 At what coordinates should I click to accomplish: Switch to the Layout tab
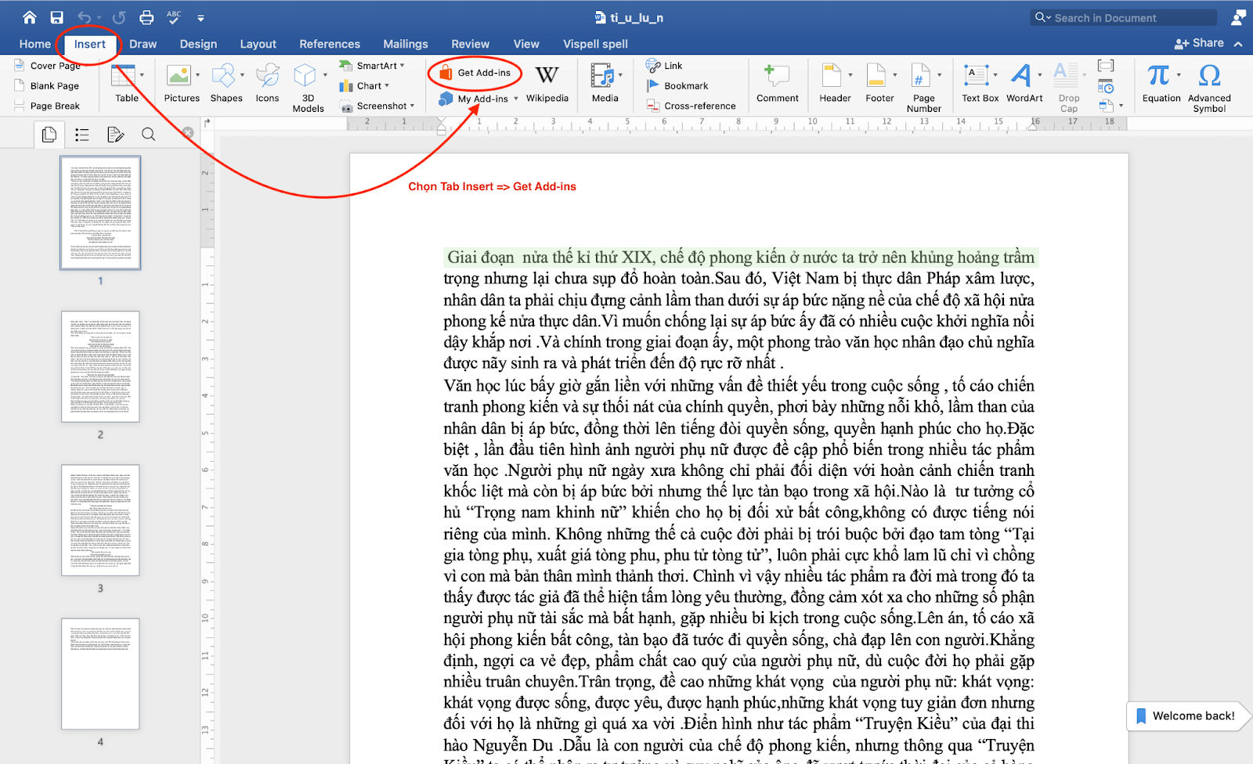point(258,44)
